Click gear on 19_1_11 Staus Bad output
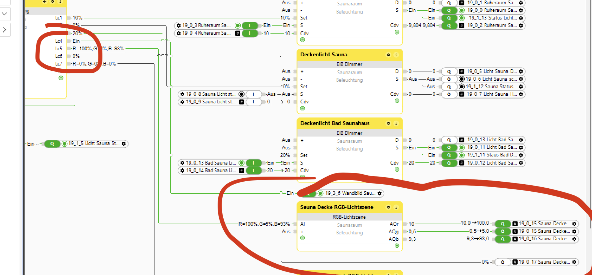592x275 pixels. tap(521, 155)
